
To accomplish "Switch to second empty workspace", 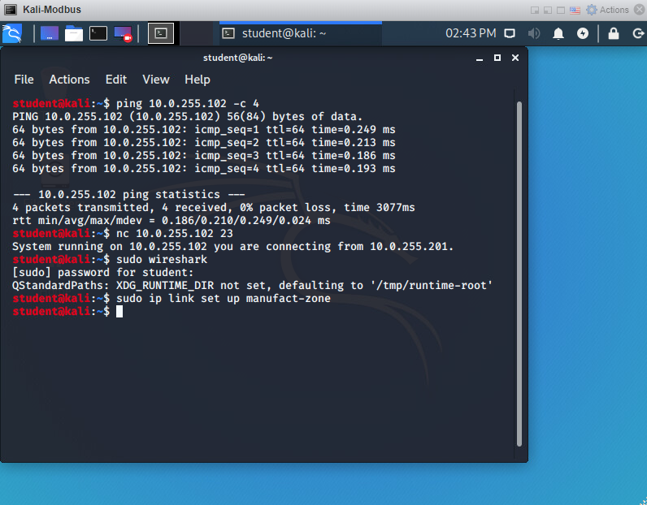I will [x=197, y=33].
